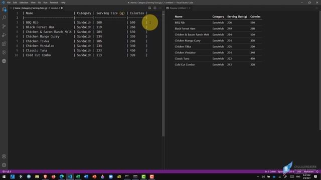
Task: Click the 'Serving Size (g)' header in the editor
Action: coord(110,13)
